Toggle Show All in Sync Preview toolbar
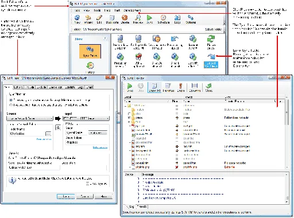Screen dimensions: 294x218 click(154, 87)
